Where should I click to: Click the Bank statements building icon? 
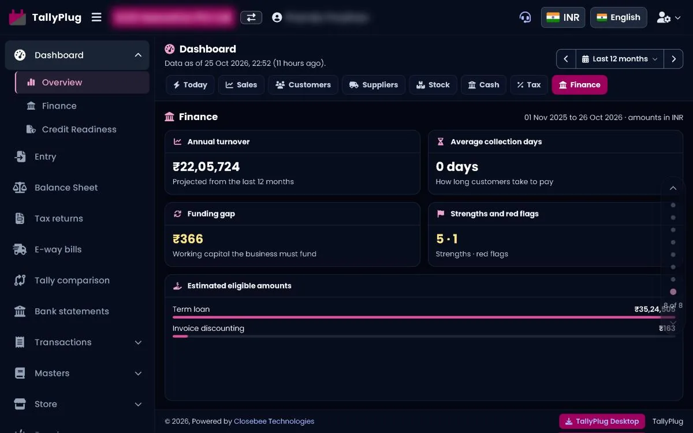tap(20, 311)
